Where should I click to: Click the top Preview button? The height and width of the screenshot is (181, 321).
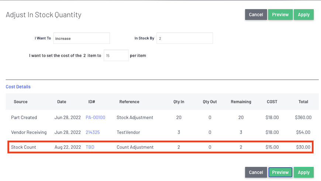280,14
